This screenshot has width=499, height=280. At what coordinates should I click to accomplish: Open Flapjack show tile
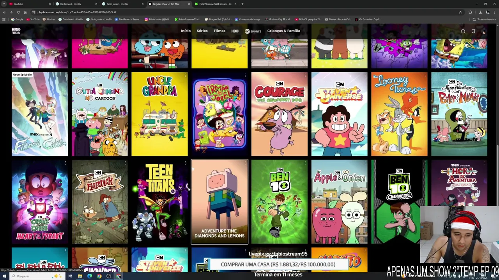click(x=99, y=202)
